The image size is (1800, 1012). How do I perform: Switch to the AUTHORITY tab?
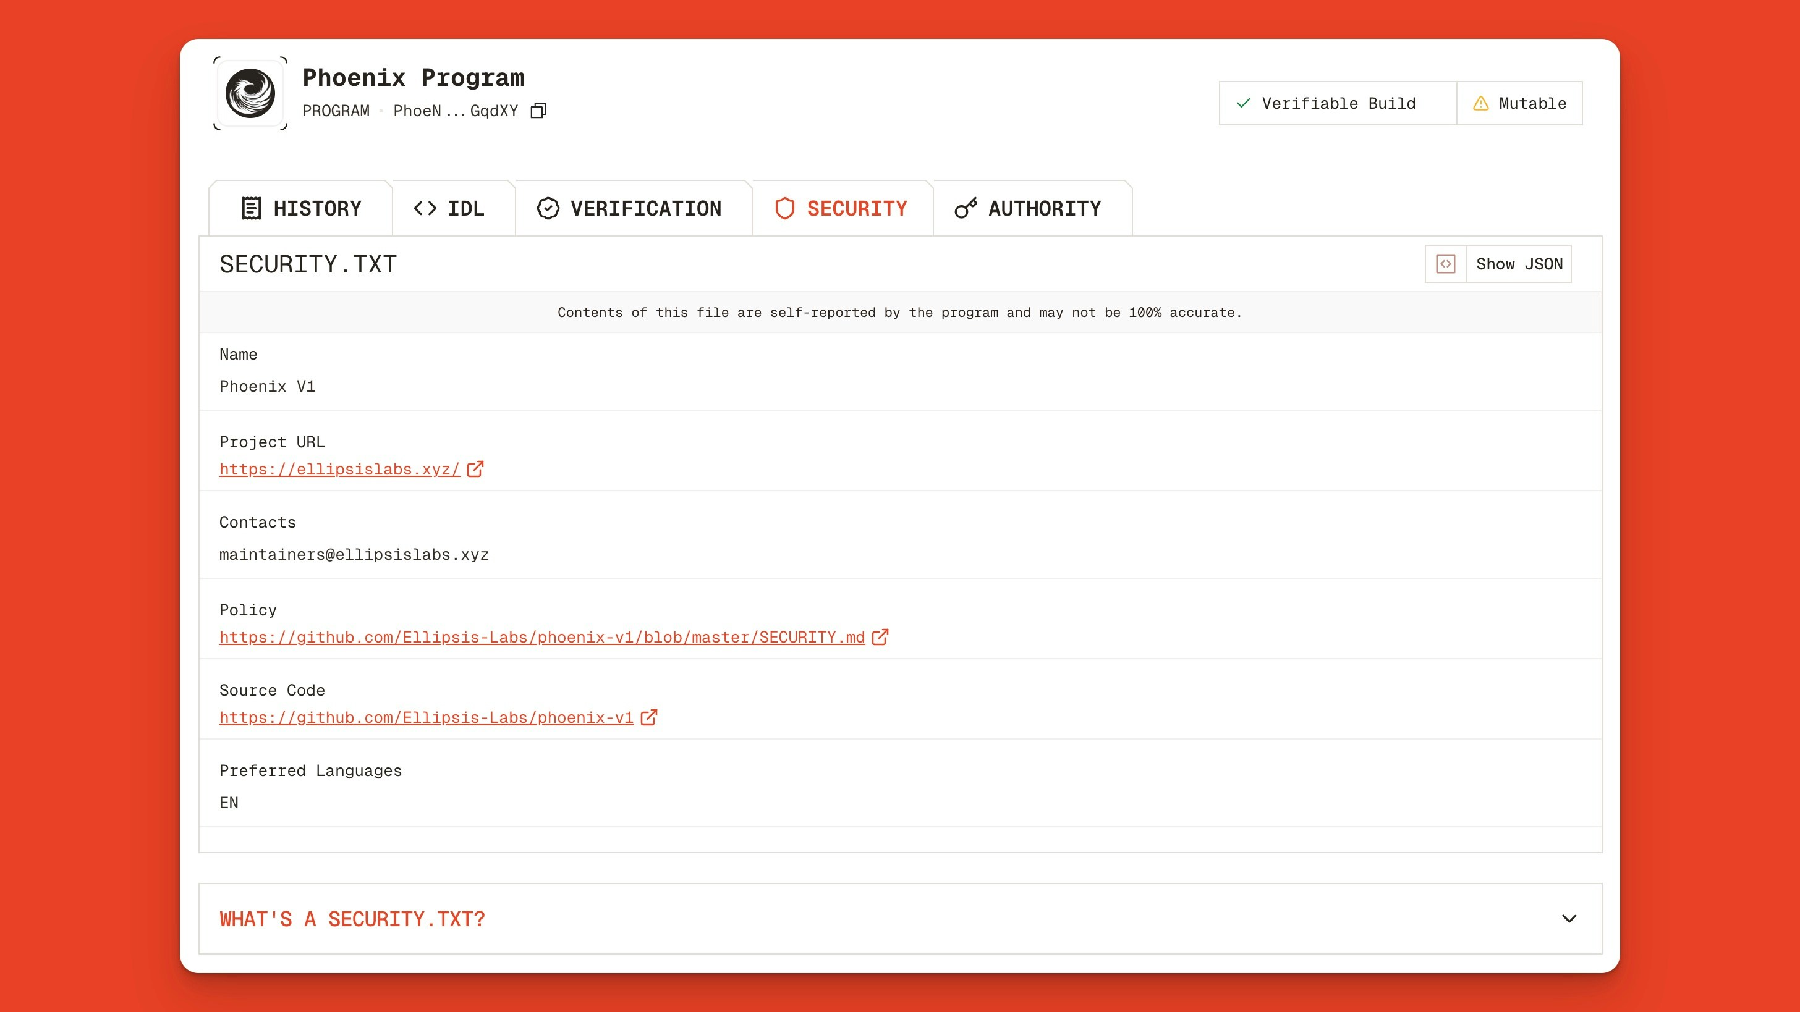(1033, 208)
